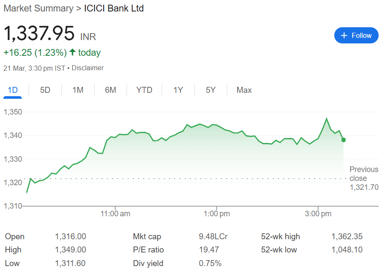Select the 1D time range tab
This screenshot has height=275, width=385.
[12, 90]
